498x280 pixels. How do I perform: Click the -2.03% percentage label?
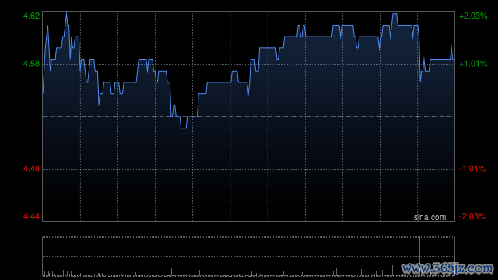(x=472, y=216)
